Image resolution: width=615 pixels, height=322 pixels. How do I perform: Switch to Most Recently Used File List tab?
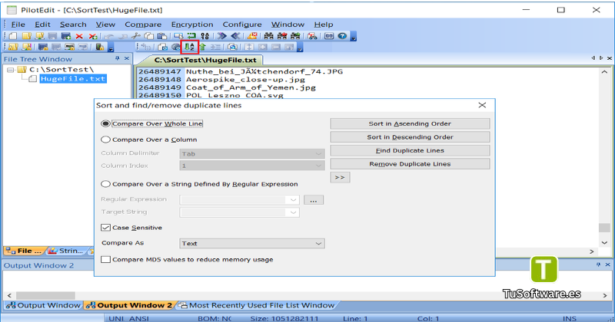(x=256, y=305)
